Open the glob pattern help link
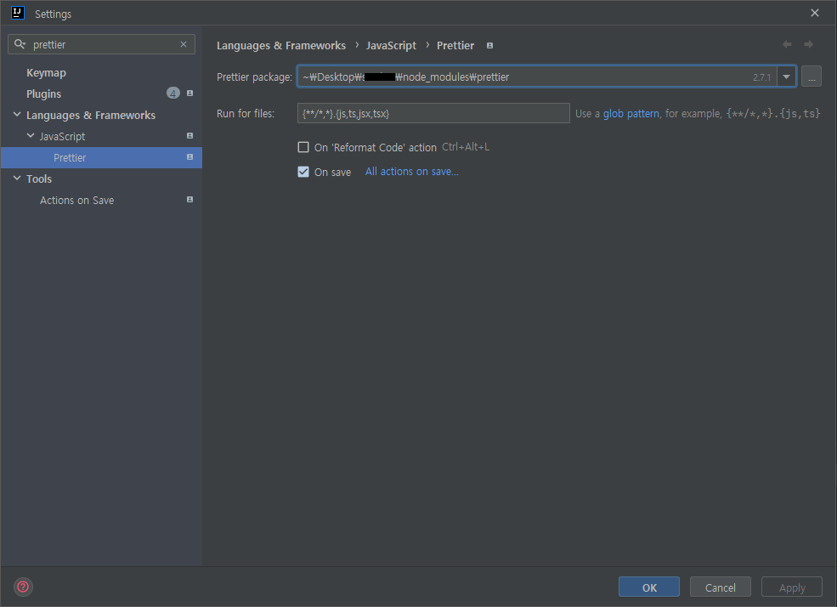Image resolution: width=837 pixels, height=607 pixels. coord(631,114)
